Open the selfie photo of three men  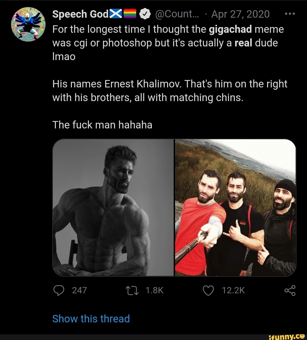[x=235, y=208]
